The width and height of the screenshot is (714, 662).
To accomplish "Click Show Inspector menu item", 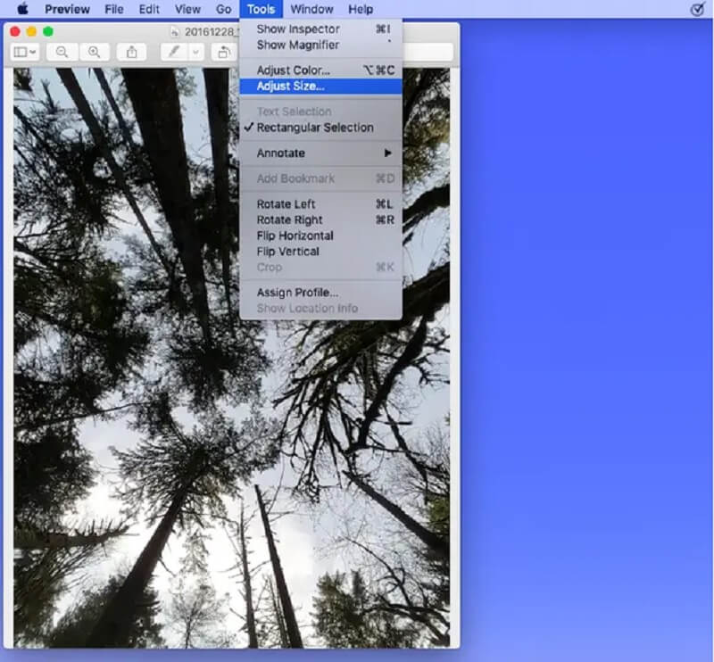I will [x=298, y=29].
